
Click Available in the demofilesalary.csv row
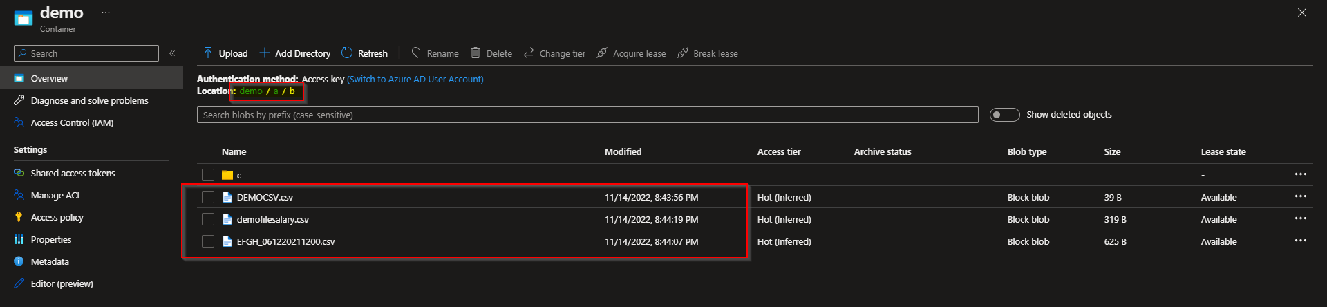point(1219,219)
